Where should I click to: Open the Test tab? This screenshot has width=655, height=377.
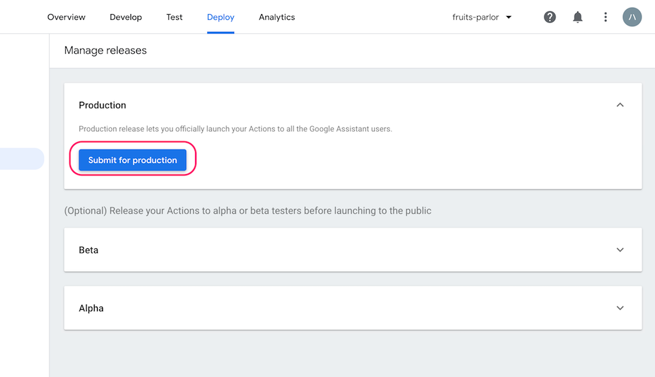tap(175, 17)
